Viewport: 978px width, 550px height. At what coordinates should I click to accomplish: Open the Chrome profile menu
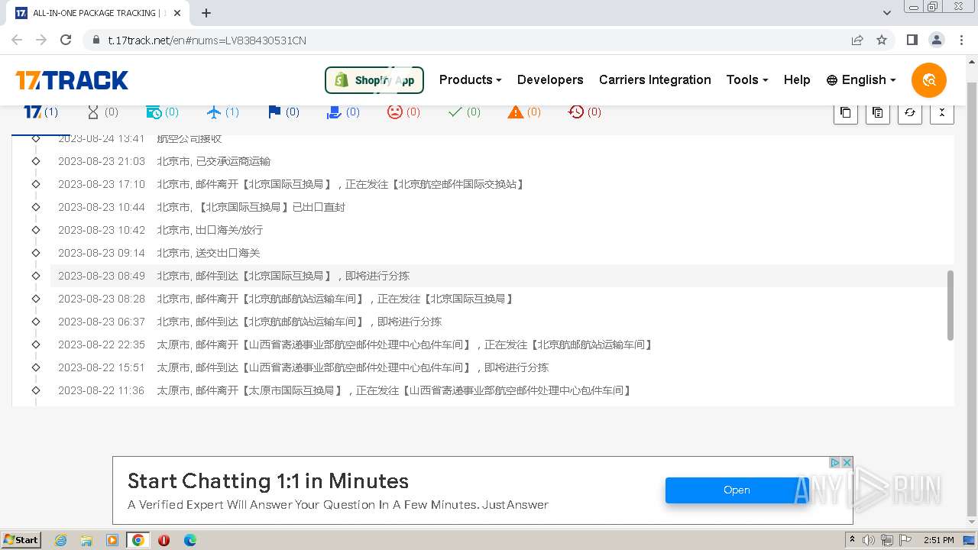tap(936, 40)
